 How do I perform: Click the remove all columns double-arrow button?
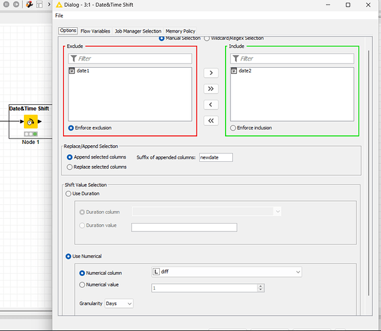211,121
